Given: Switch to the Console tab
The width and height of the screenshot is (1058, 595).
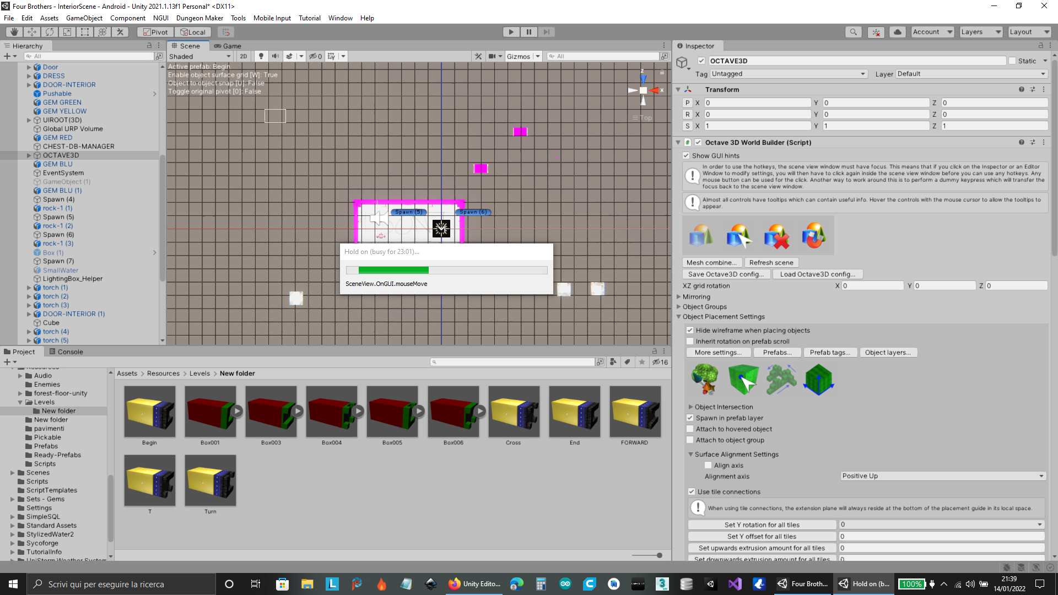Looking at the screenshot, I should coord(66,352).
